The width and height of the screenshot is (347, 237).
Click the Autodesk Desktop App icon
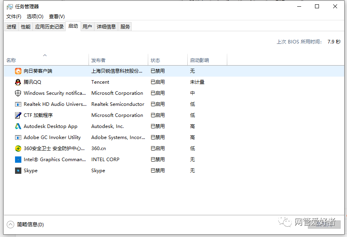tap(18, 126)
